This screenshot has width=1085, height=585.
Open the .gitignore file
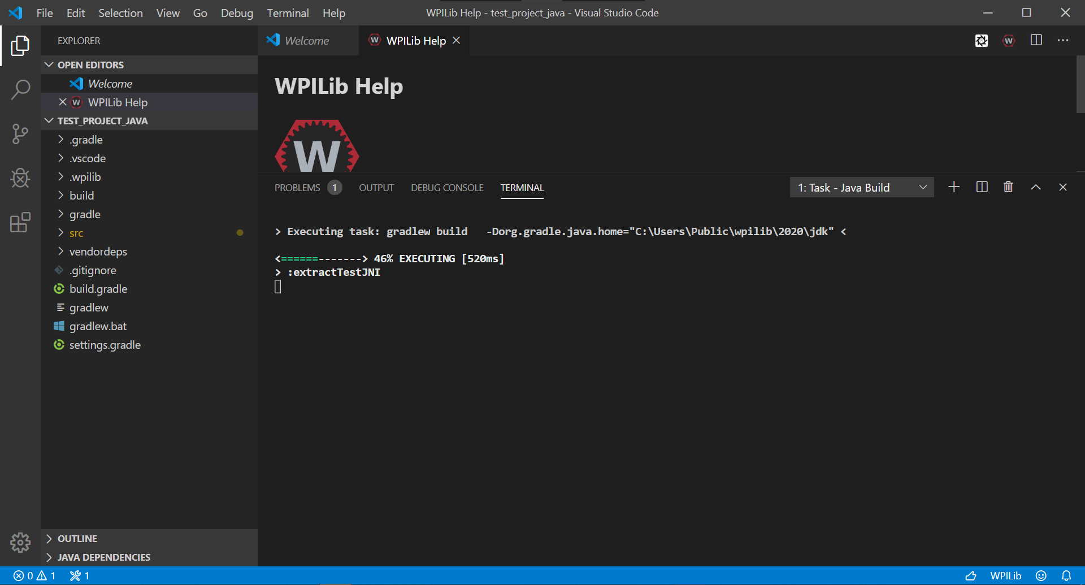click(x=149, y=270)
